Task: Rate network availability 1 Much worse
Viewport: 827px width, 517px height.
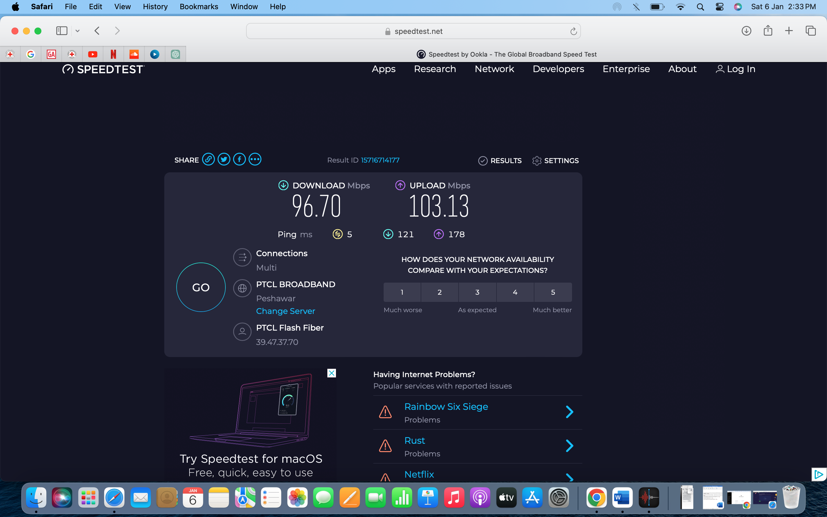Action: pyautogui.click(x=402, y=292)
